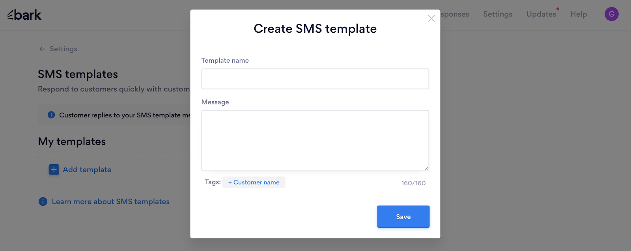Open Settings in the top navigation bar

[497, 14]
